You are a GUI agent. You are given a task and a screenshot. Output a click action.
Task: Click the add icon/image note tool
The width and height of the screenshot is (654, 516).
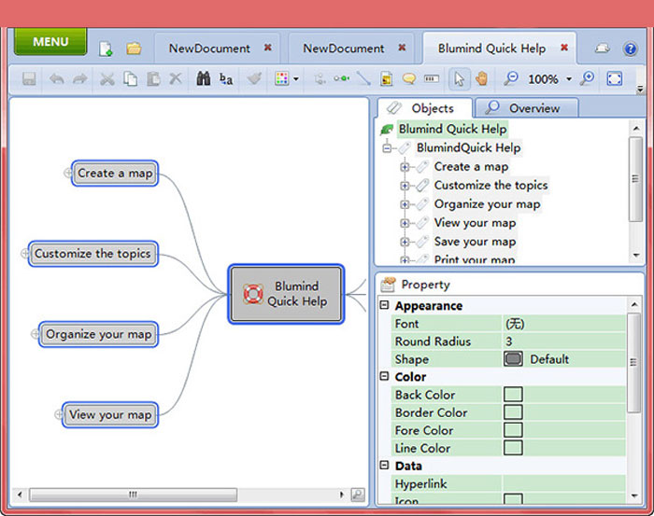(387, 78)
